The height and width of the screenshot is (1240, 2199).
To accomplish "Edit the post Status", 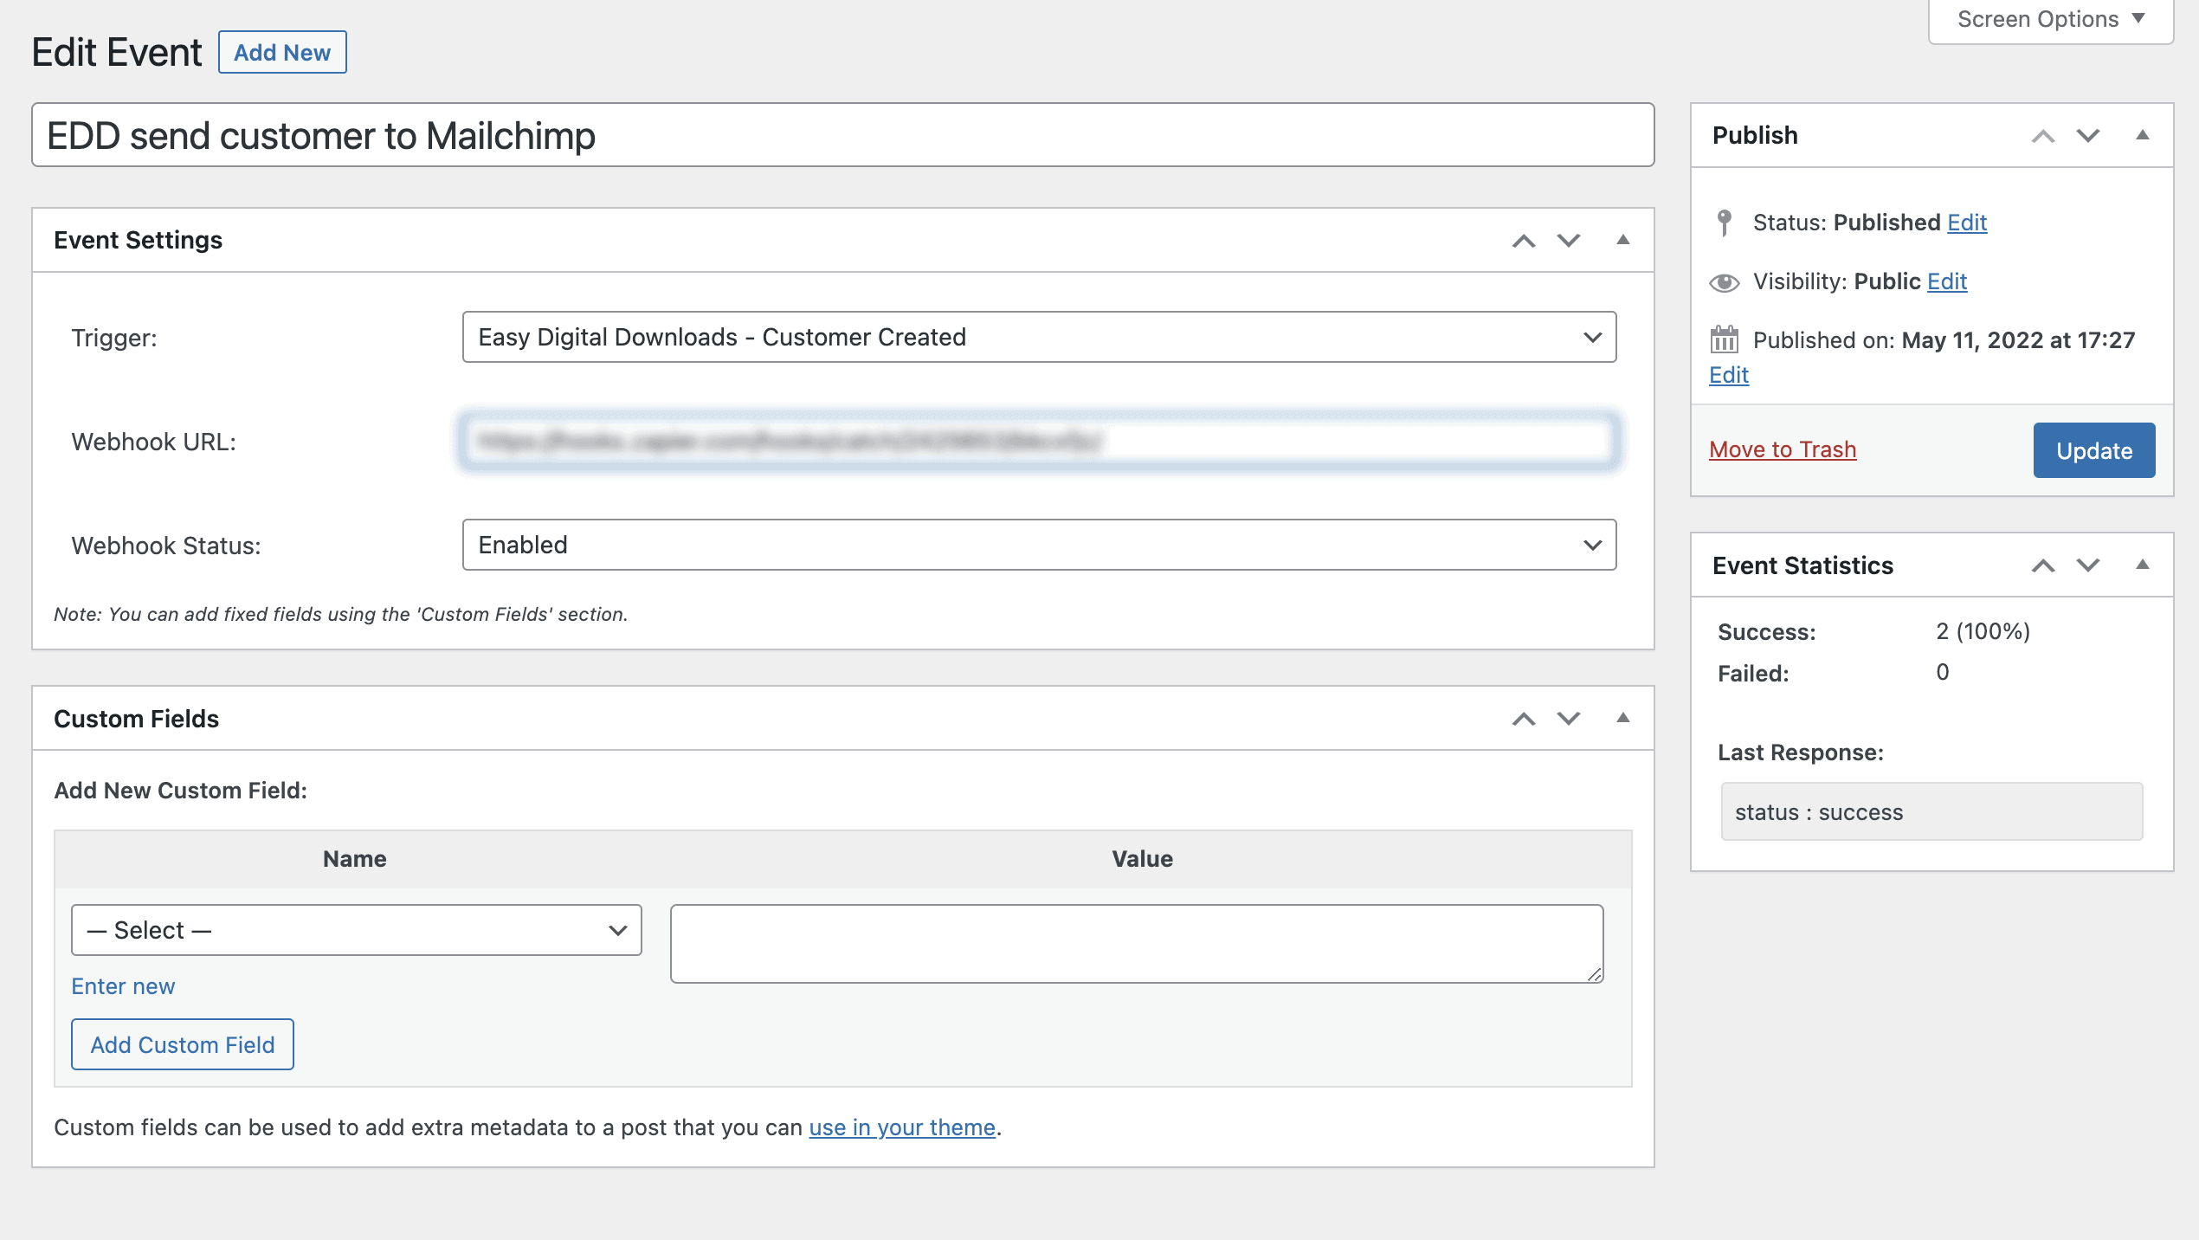I will (x=1967, y=223).
